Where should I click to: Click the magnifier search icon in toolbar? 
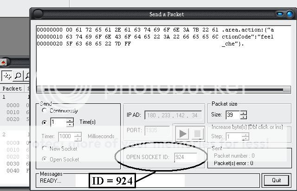(18, 76)
